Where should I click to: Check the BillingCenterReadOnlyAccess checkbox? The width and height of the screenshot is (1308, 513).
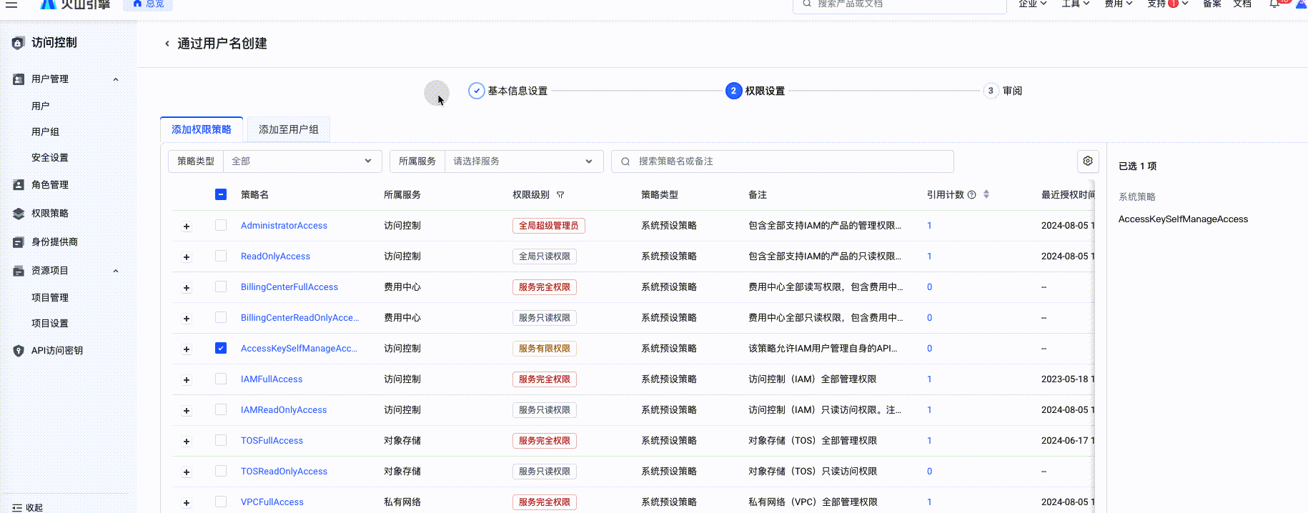coord(221,317)
